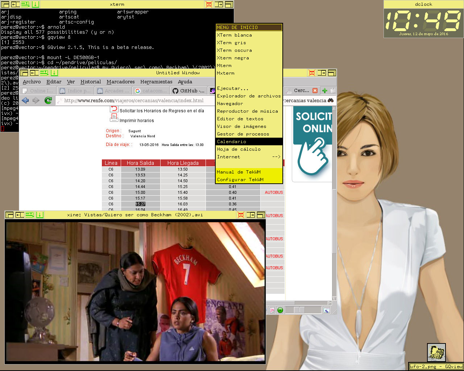Click the xterm left-arrow titlebar icon
Viewport: 464px width, 371px height.
pyautogui.click(x=15, y=4)
